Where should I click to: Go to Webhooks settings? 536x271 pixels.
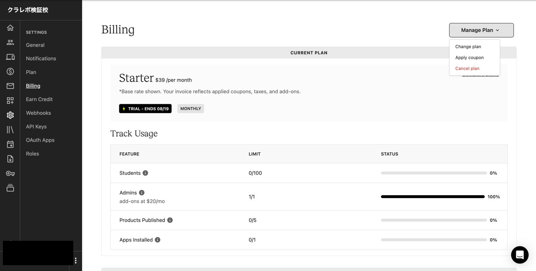coord(38,113)
